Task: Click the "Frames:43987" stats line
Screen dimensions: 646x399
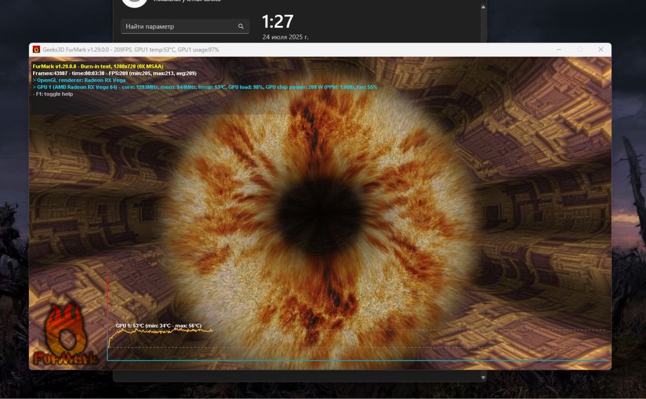Action: (114, 73)
